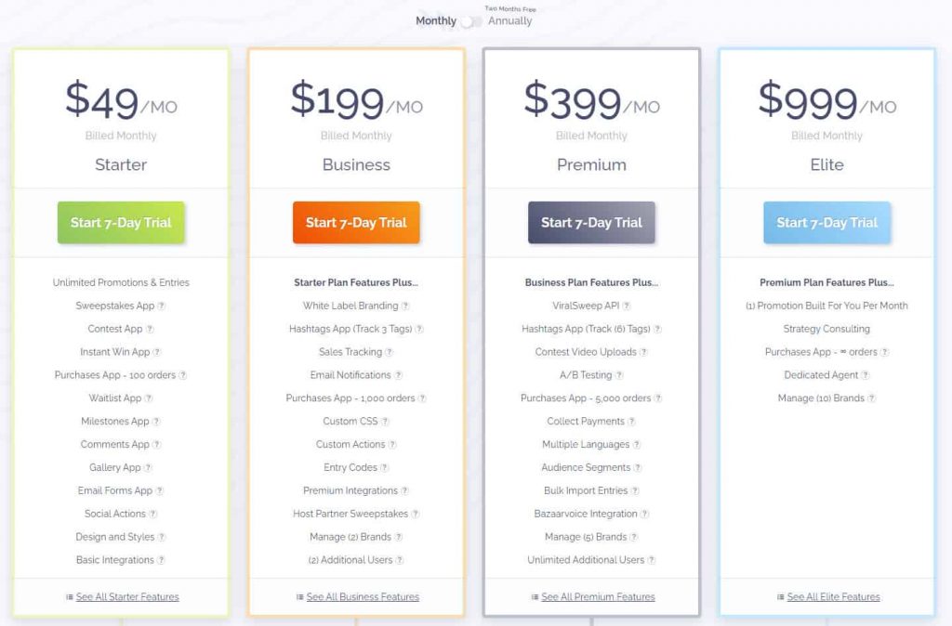Start the Business plan 7-day trial

(x=356, y=223)
